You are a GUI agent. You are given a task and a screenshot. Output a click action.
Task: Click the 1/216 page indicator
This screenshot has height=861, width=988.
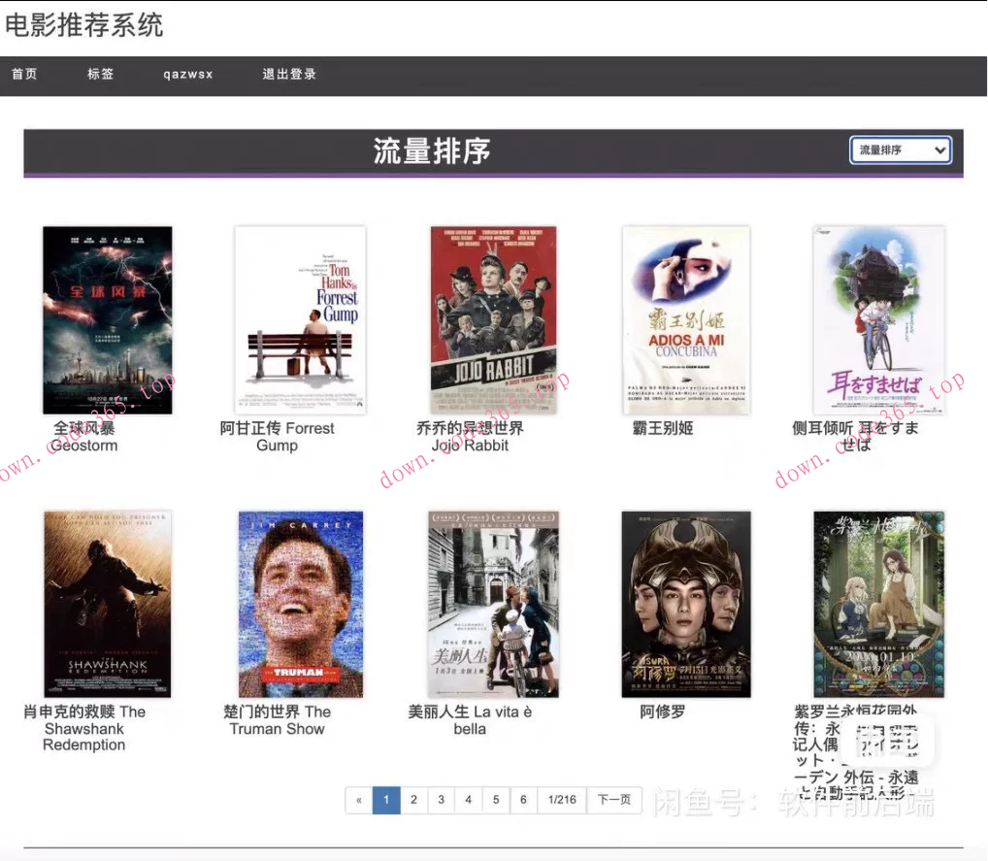562,800
